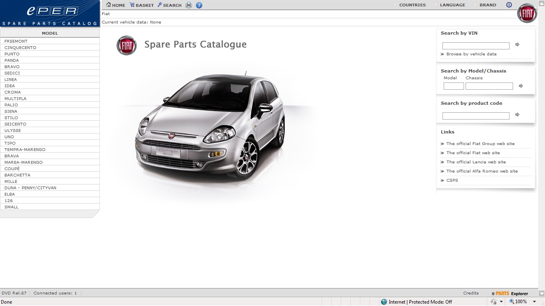Click the Credits link in footer
Screen dimensions: 545x306
[471, 293]
